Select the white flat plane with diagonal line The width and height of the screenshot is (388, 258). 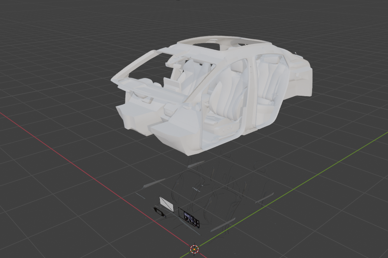(x=167, y=204)
